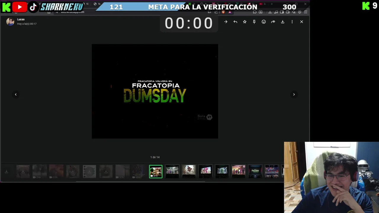Click the bookmark icon left of address bar
The width and height of the screenshot is (379, 213).
click(x=49, y=12)
